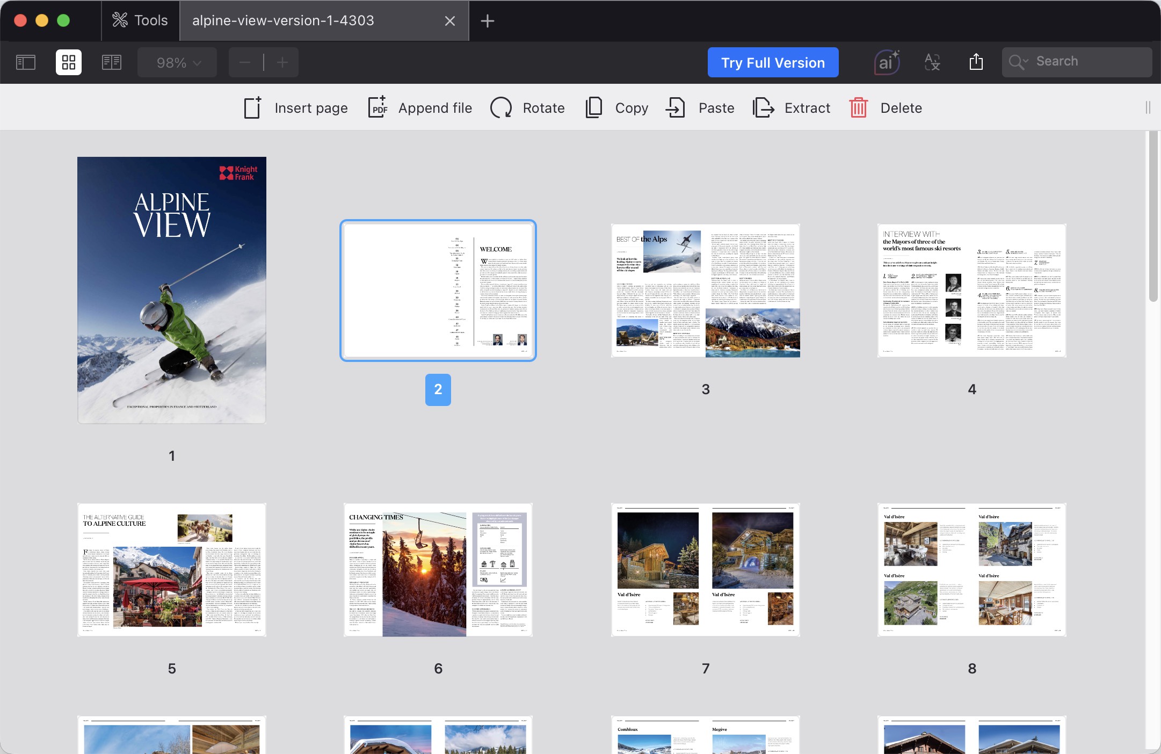Image resolution: width=1161 pixels, height=754 pixels.
Task: Select page 7 Val d'Isère chalets thumbnail
Action: [x=706, y=570]
